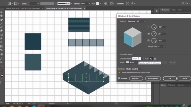Cancel the 3D Extrude dialog

184,78
